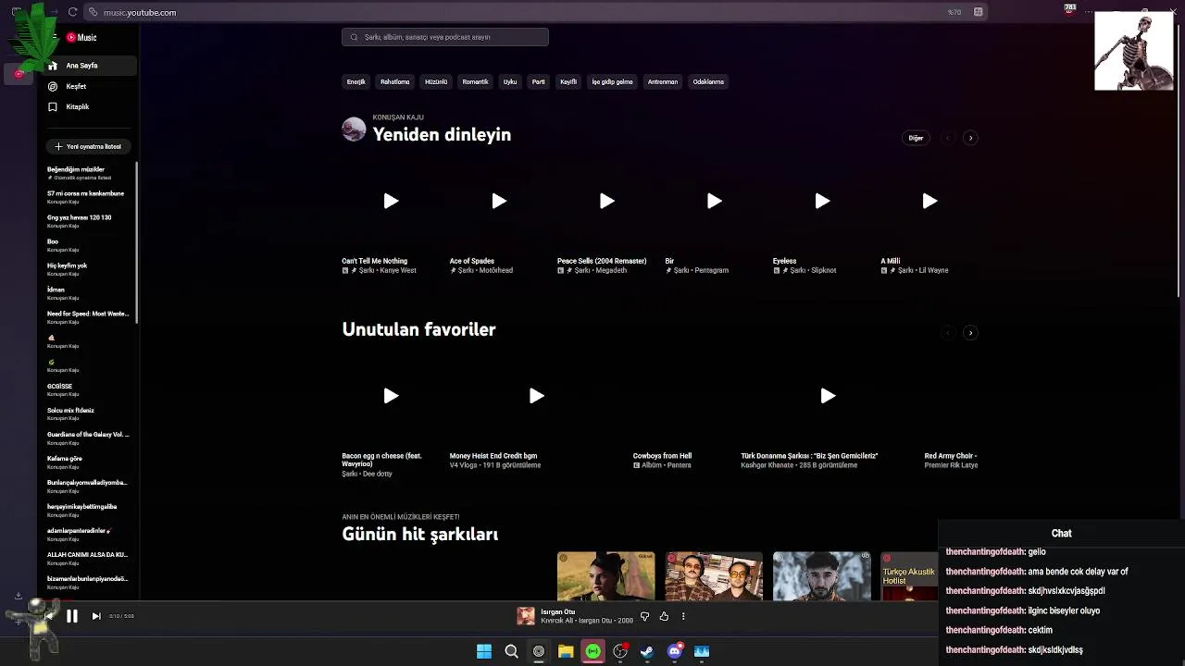This screenshot has width=1185, height=666.
Task: Select the Uyku mood chip
Action: [x=510, y=81]
